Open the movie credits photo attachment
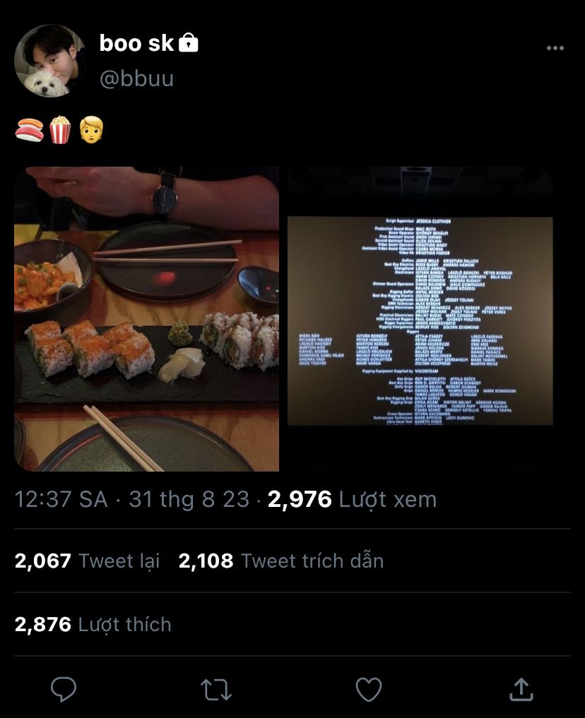The image size is (585, 718). [x=420, y=318]
